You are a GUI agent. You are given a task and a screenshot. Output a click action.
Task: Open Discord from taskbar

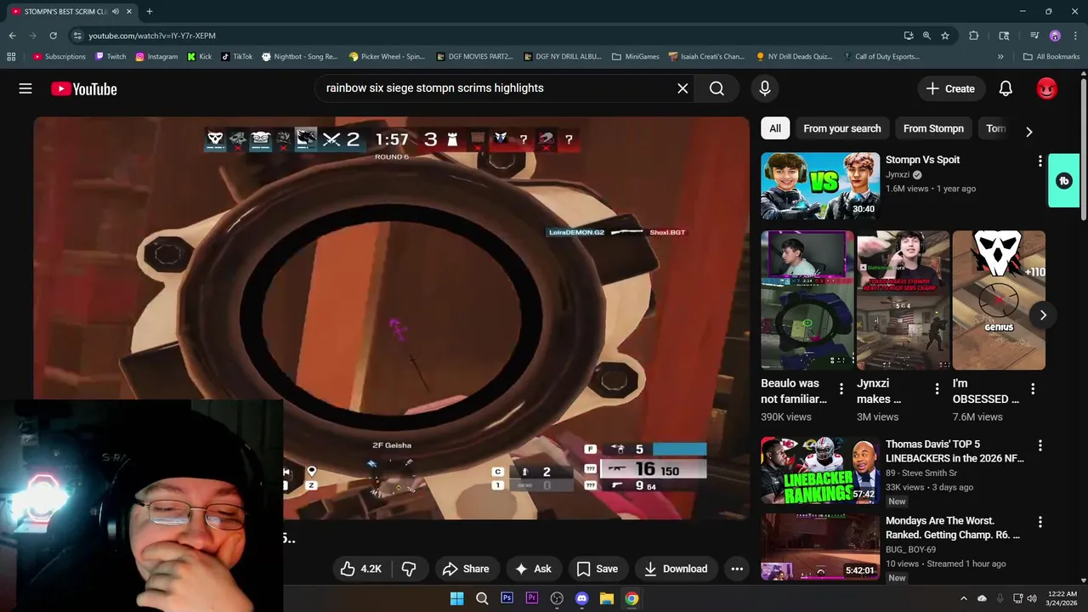[581, 598]
